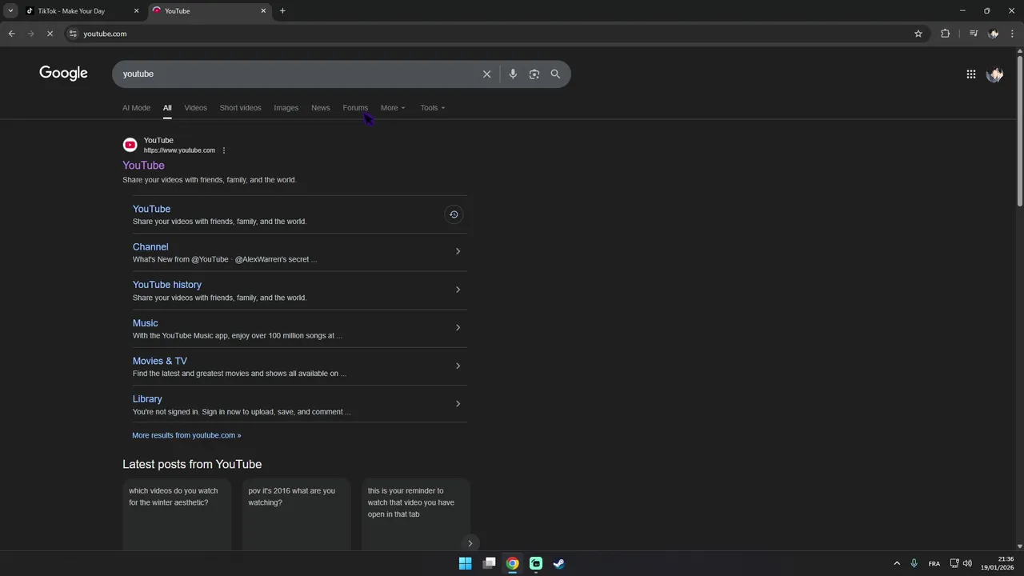Open Forums results tab

coord(355,108)
